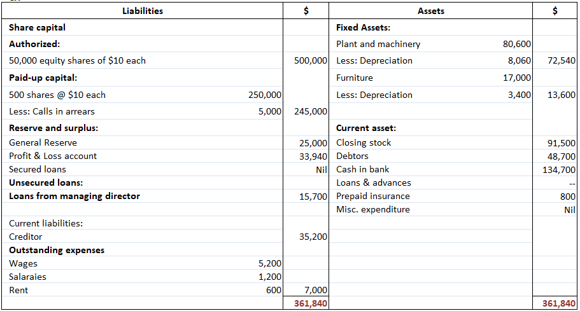Click the 72,540 net plant value
The width and height of the screenshot is (580, 311).
(561, 61)
